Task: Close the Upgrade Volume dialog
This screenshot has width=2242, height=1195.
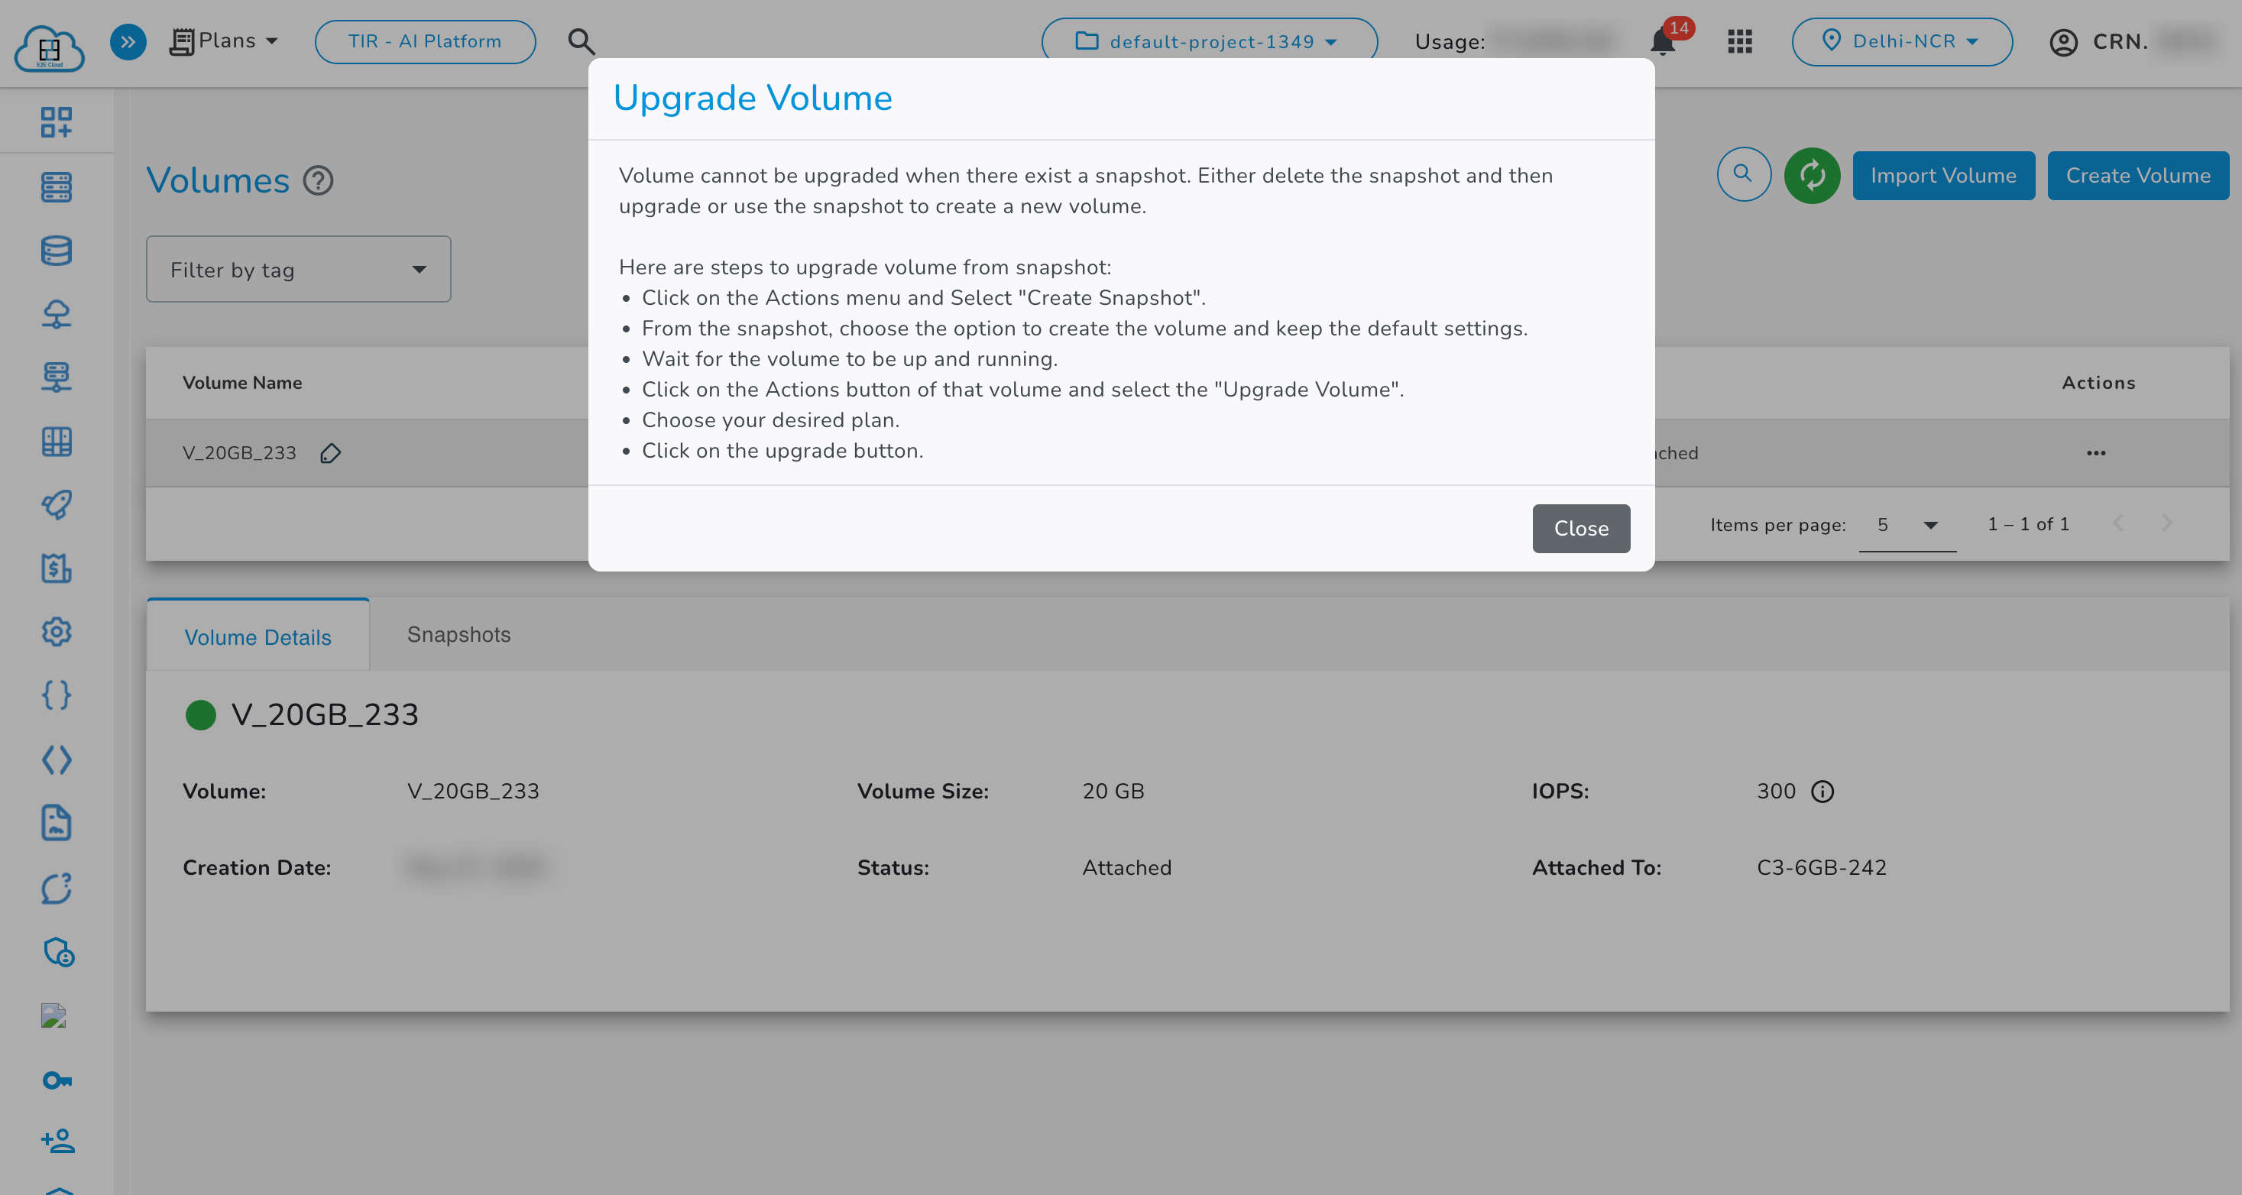Action: point(1580,528)
